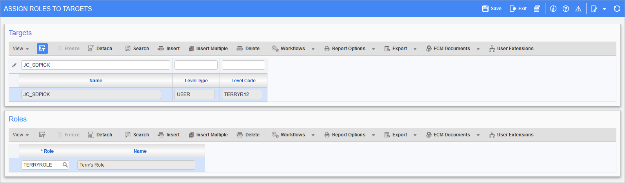The height and width of the screenshot is (183, 625).
Task: Click the disabled Freeze button in Roles
Action: tap(68, 135)
